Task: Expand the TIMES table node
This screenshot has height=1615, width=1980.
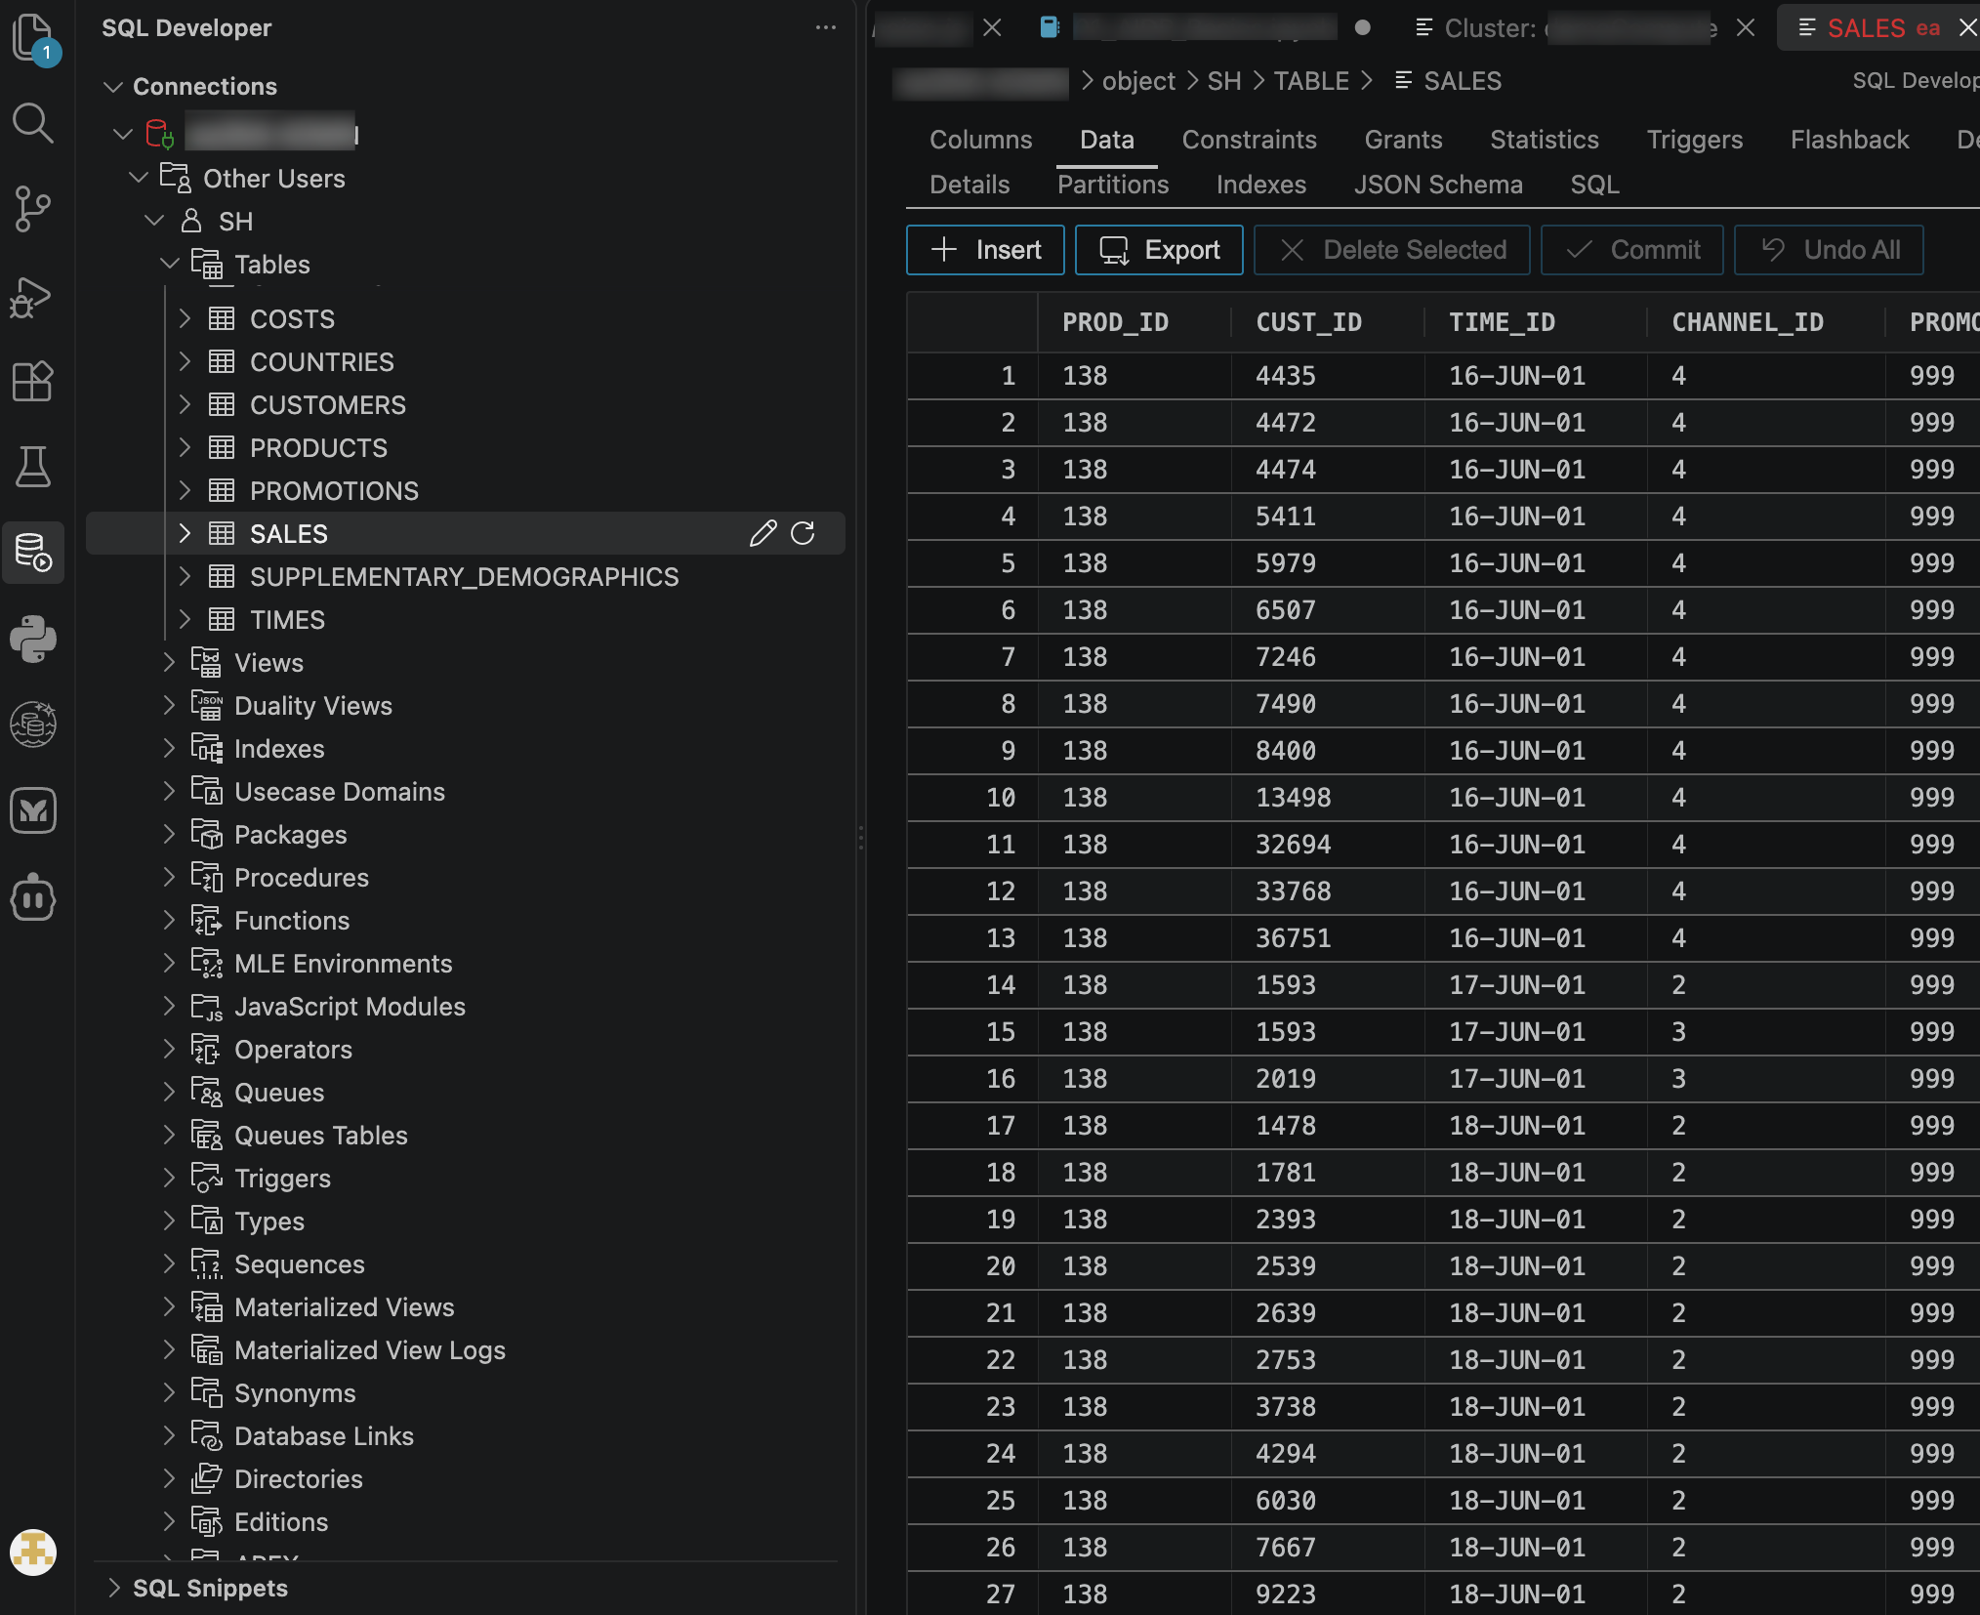Action: point(186,619)
